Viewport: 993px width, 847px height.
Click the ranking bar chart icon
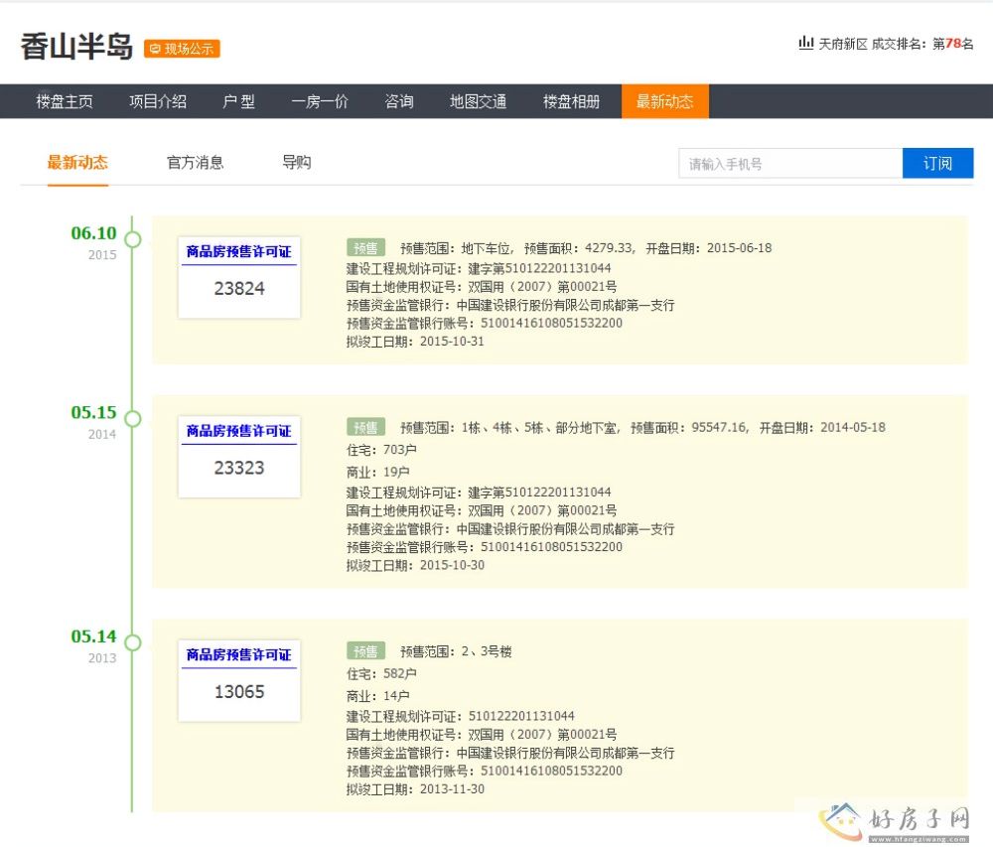coord(805,44)
